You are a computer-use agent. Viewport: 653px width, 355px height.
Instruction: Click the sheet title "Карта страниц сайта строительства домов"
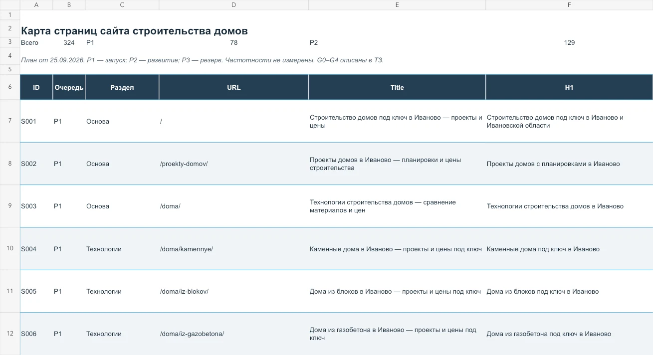[135, 31]
